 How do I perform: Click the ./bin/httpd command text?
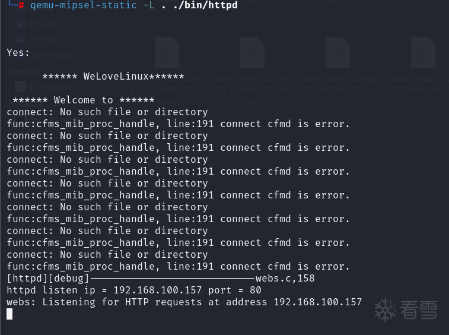(x=206, y=5)
